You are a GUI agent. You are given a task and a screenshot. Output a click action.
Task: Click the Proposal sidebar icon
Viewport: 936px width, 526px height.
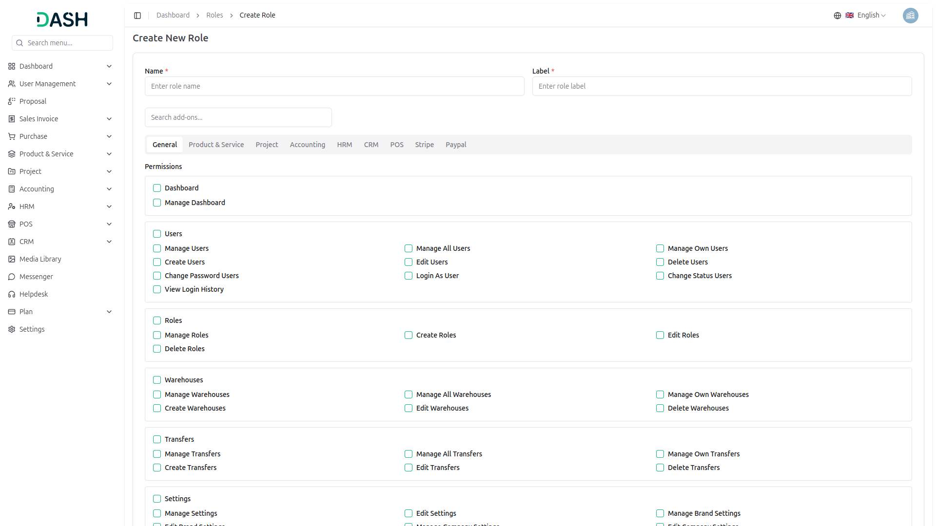12,101
